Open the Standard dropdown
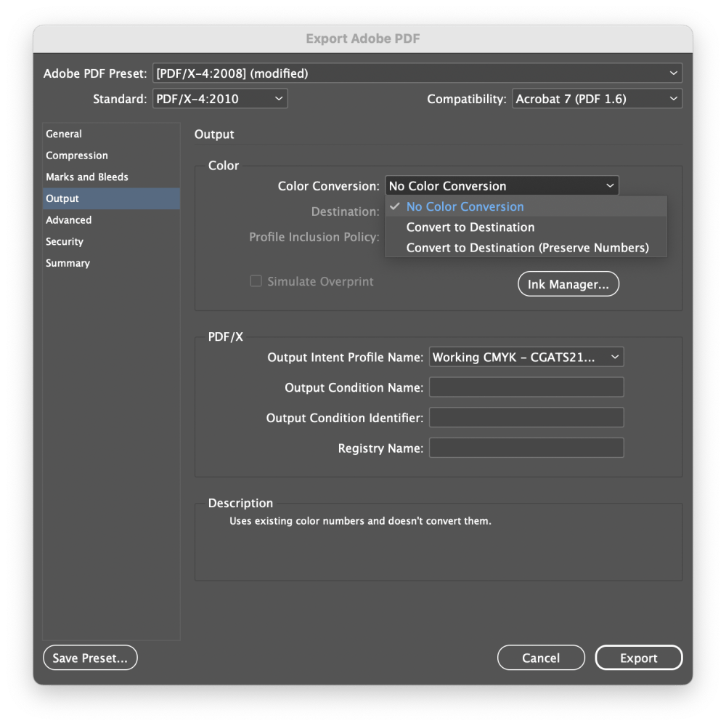The height and width of the screenshot is (726, 726). (219, 98)
